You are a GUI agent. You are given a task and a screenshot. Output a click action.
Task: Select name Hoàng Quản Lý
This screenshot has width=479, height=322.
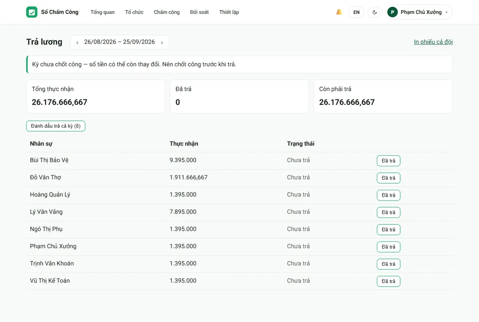point(50,194)
